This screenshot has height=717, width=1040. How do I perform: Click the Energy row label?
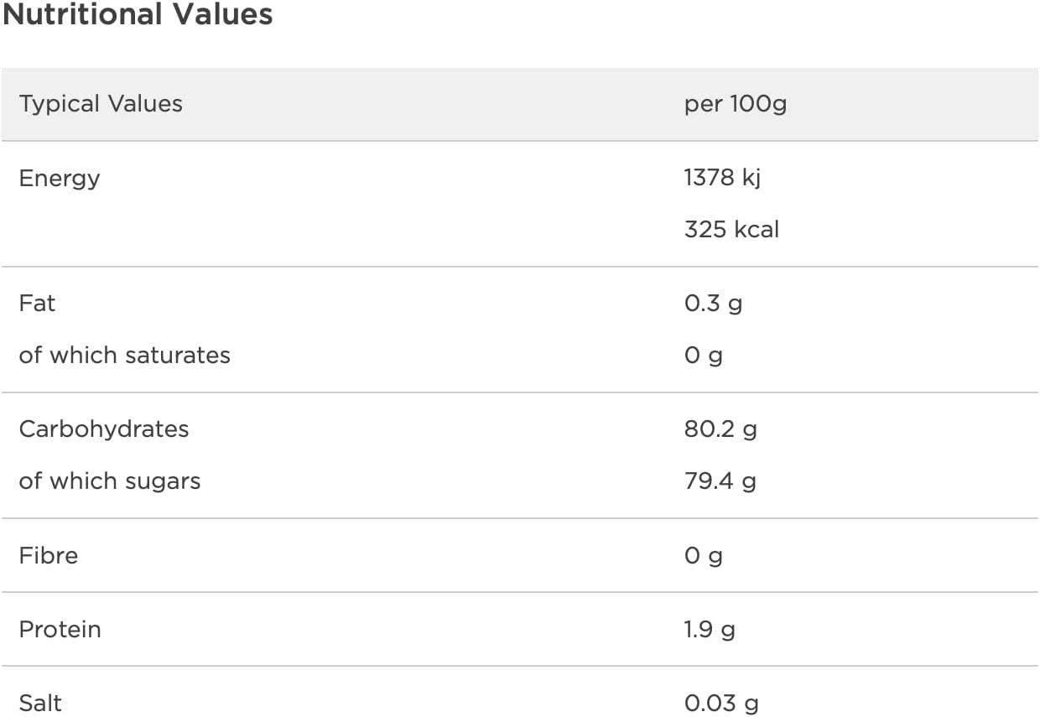pos(60,178)
